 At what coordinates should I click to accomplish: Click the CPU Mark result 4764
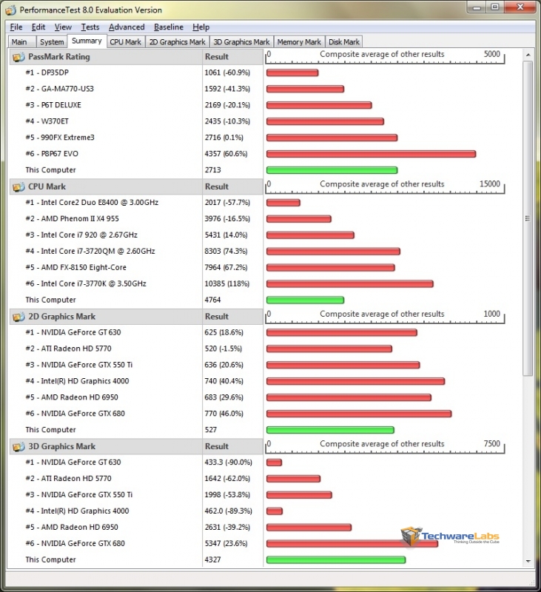213,300
